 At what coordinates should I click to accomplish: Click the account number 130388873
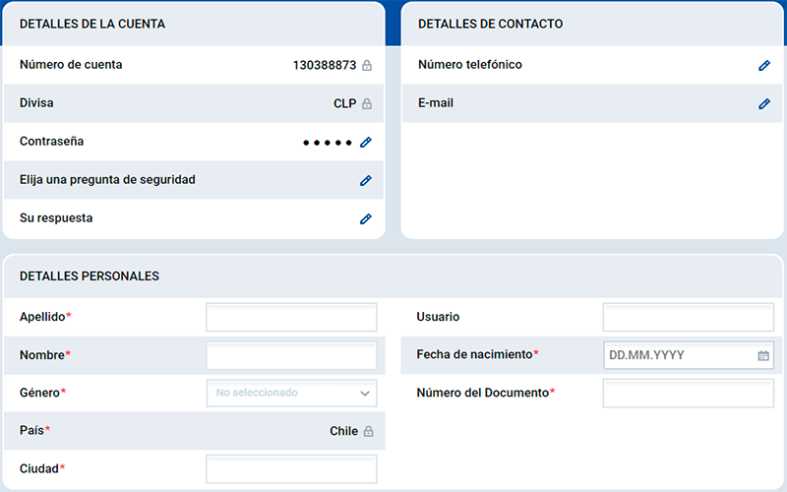[x=325, y=66]
